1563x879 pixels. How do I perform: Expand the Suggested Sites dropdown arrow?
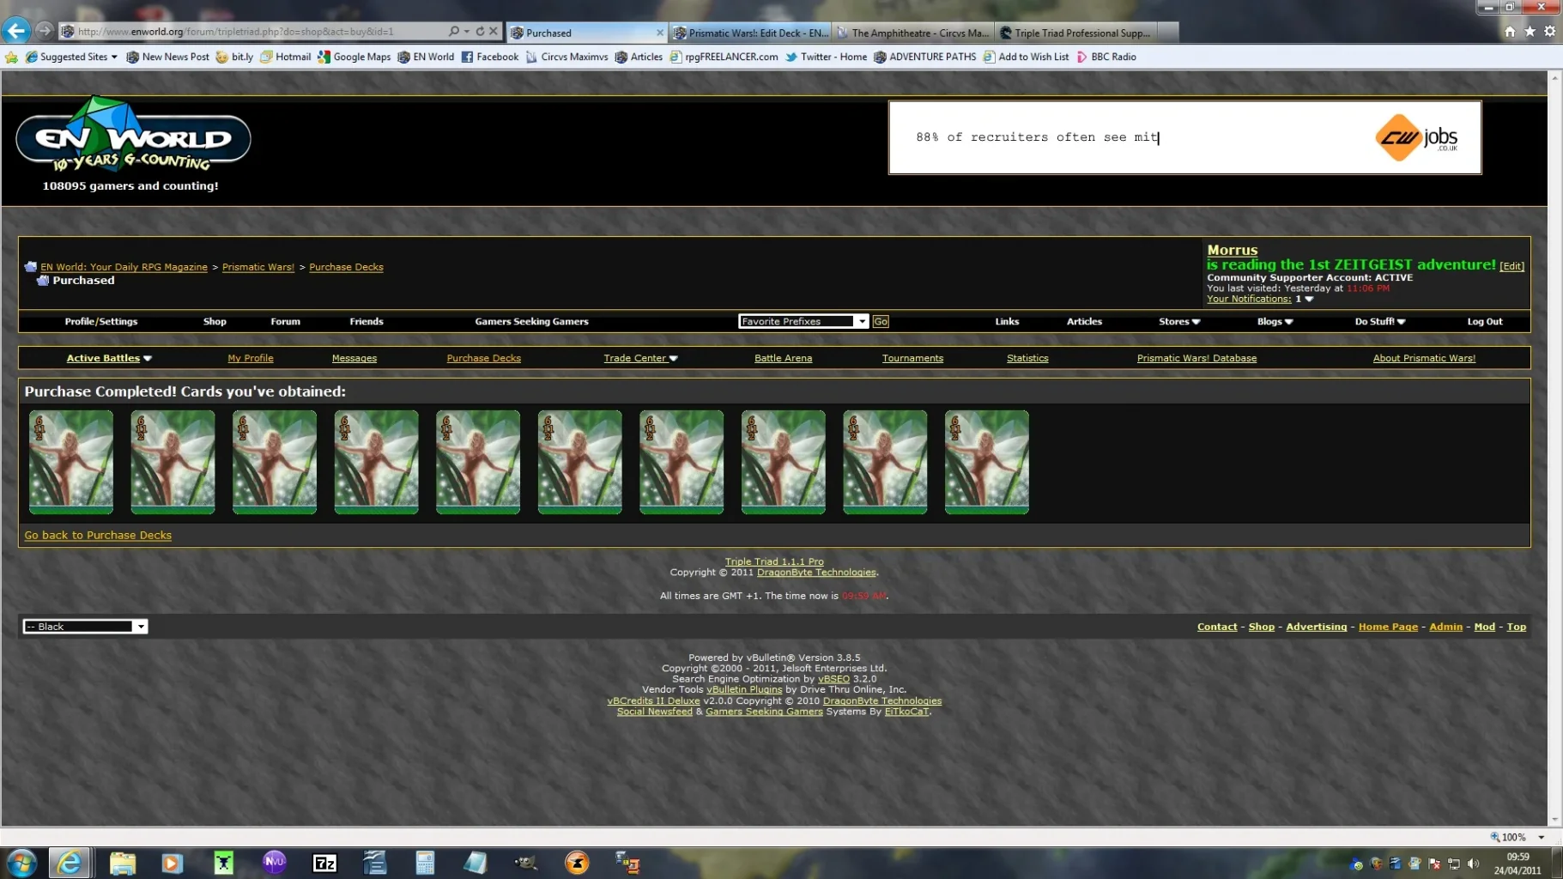coord(114,57)
